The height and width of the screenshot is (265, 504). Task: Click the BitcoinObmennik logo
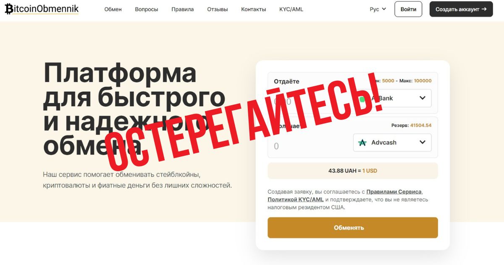click(x=42, y=9)
